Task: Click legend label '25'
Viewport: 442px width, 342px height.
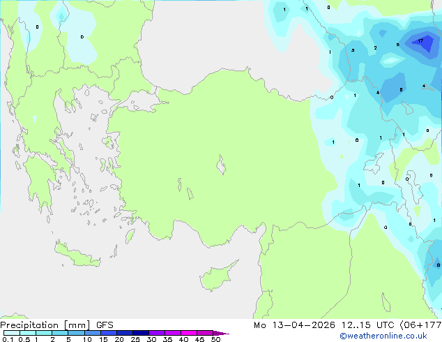Action: click(135, 339)
